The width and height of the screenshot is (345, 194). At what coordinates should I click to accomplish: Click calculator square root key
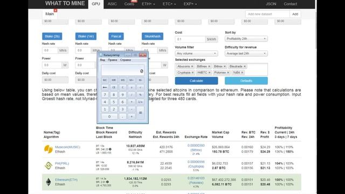pos(140,87)
